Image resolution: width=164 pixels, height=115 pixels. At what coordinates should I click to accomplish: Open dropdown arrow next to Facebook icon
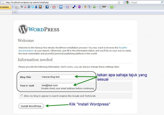[50, 7]
